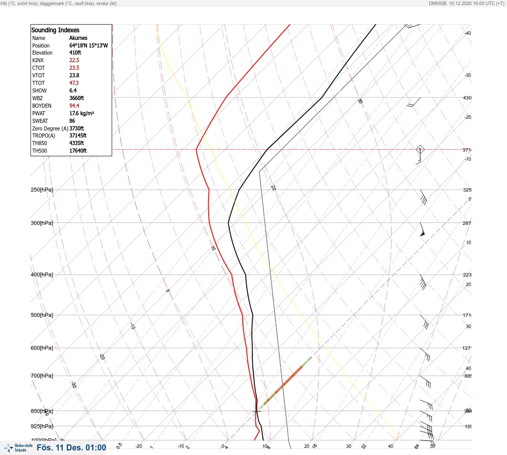Click the Zero Degree (A) value 3730ft
Screen dimensions: 507x455
[77, 128]
